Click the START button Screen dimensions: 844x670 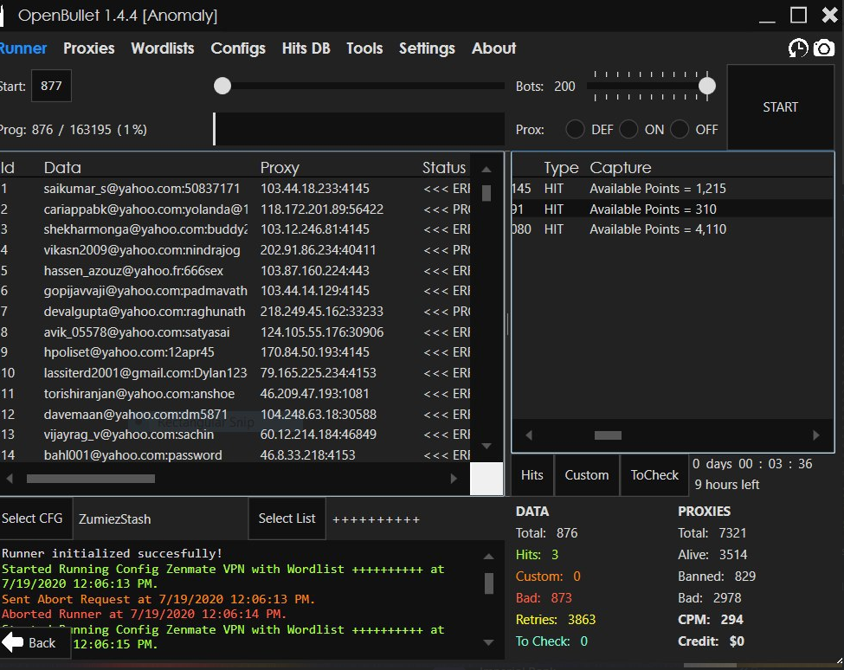click(780, 107)
